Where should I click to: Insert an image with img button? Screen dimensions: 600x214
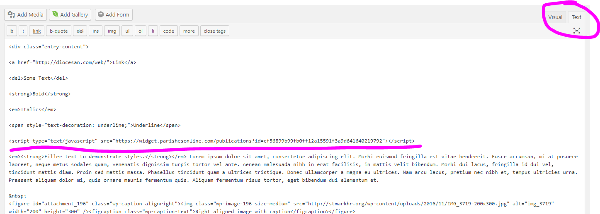[112, 31]
